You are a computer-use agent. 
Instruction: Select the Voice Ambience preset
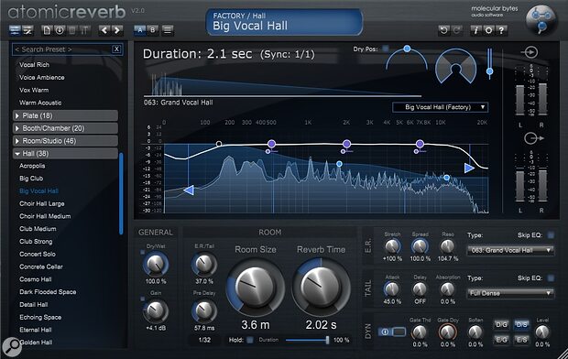(x=42, y=78)
